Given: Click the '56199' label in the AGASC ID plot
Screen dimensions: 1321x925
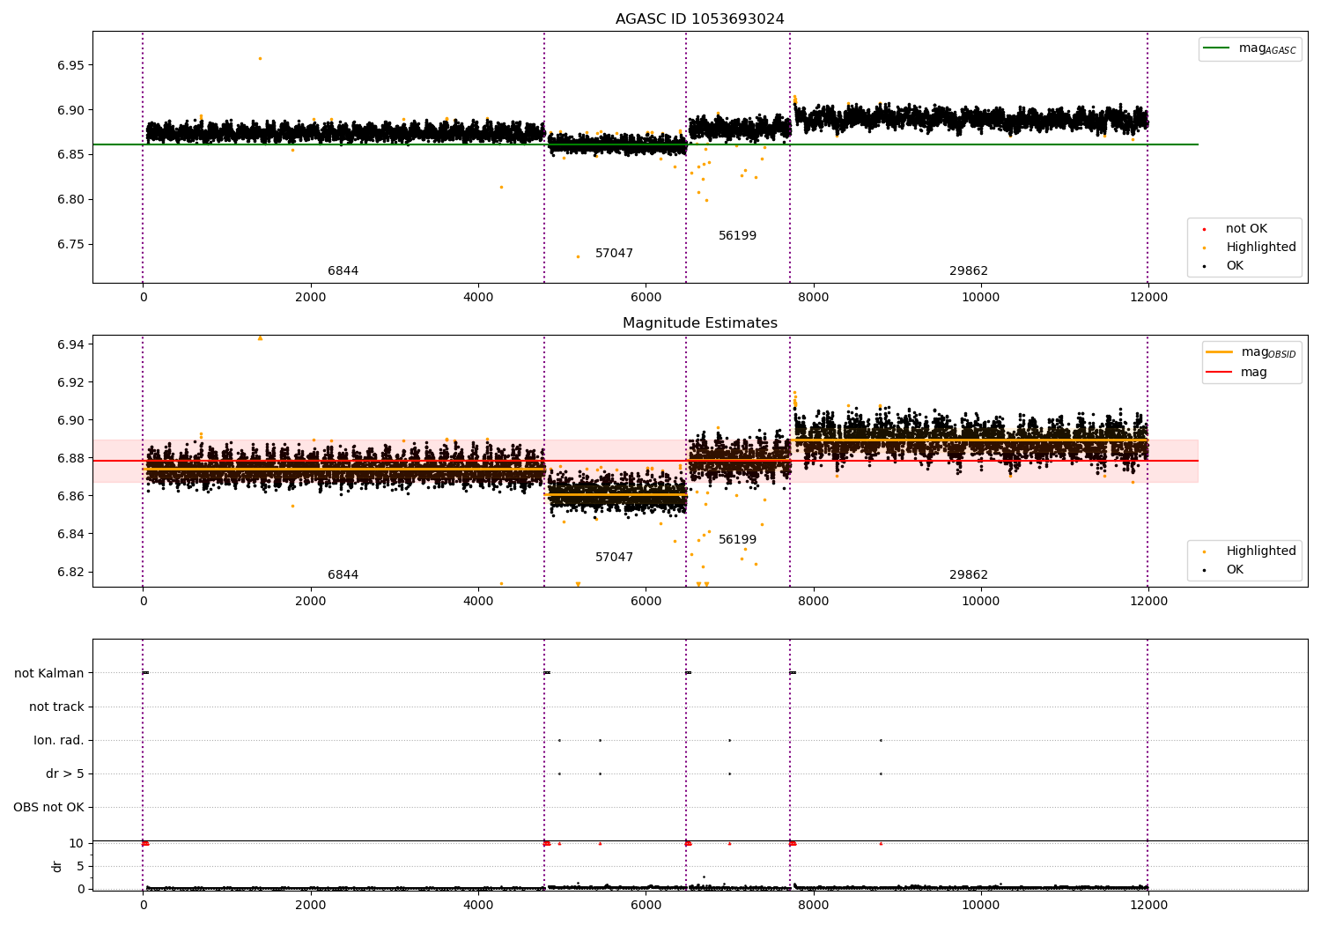Looking at the screenshot, I should tap(737, 236).
